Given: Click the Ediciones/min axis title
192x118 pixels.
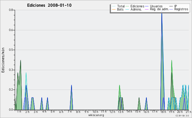Looking at the screenshot, I should tap(3, 60).
